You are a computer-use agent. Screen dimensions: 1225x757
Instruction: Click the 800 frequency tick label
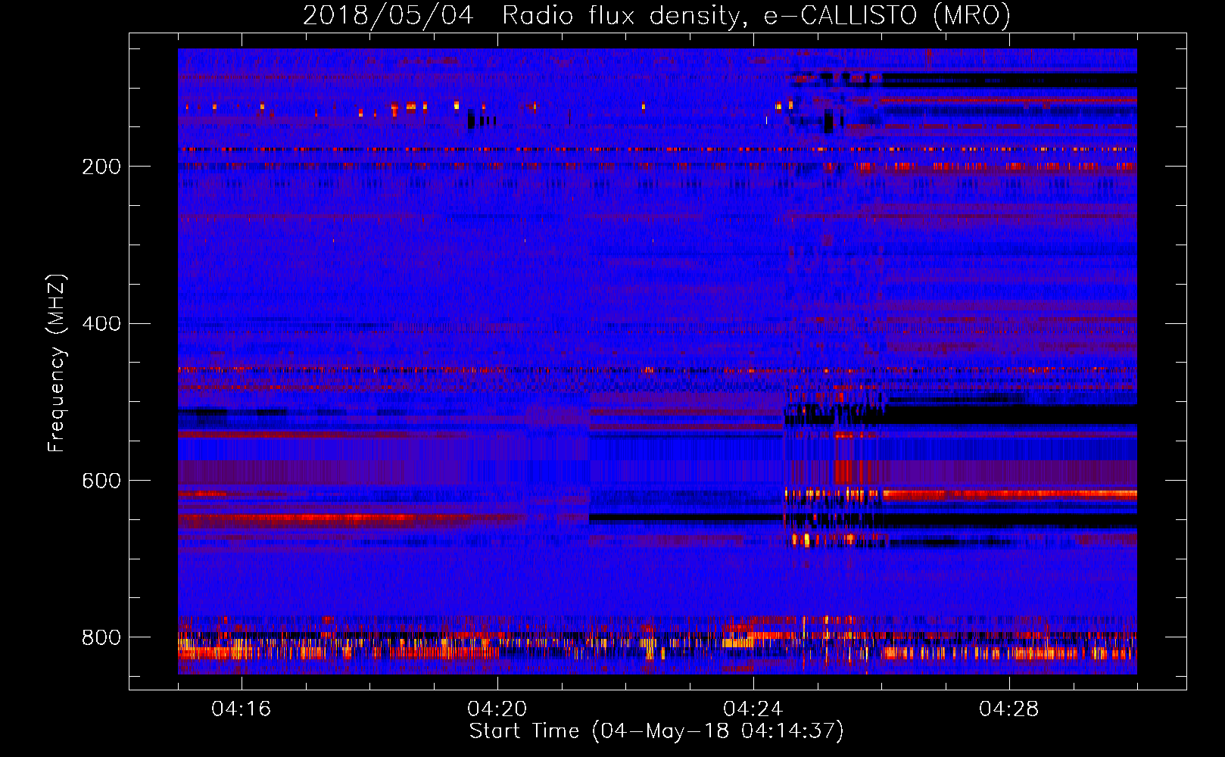click(x=101, y=637)
